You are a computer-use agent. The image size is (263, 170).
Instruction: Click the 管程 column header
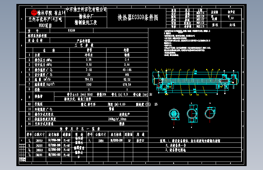[x=89, y=50]
